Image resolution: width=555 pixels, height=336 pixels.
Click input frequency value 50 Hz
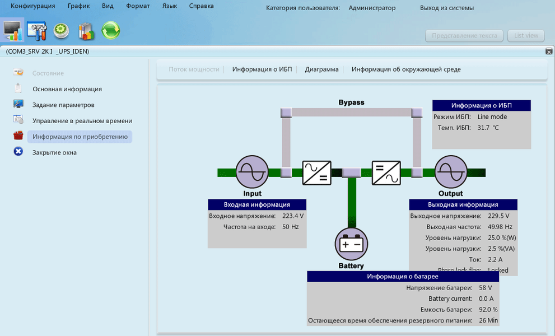click(290, 227)
